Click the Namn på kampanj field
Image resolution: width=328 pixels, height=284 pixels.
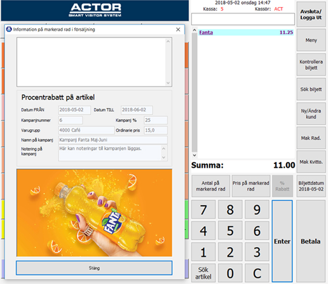(113, 140)
